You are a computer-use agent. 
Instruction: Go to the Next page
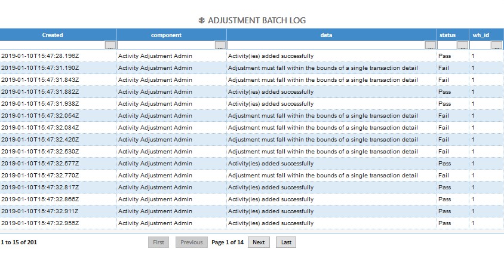click(x=259, y=242)
